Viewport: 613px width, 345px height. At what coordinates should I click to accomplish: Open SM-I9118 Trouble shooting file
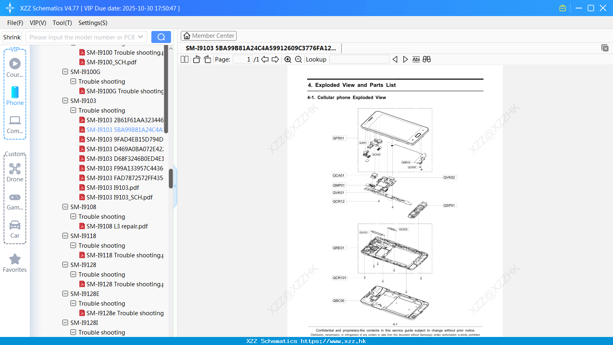pyautogui.click(x=122, y=255)
